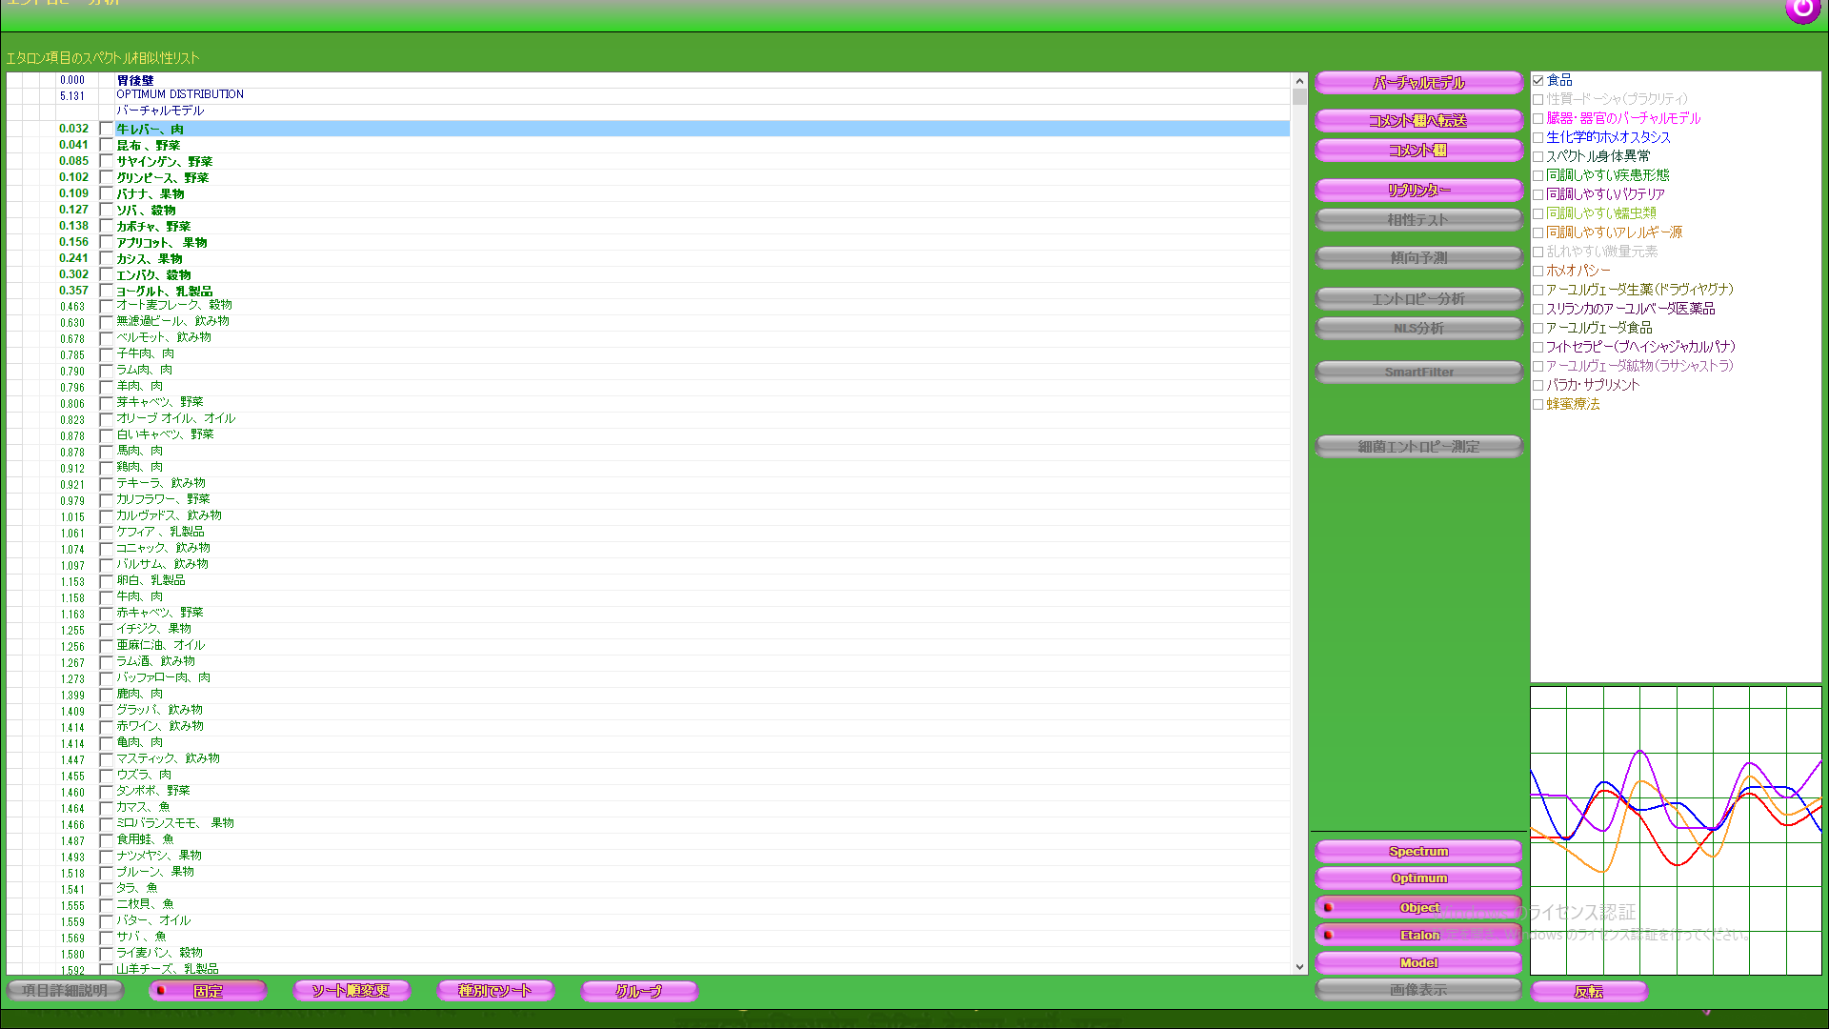Image resolution: width=1829 pixels, height=1029 pixels.
Task: Enable the ホメオパシー checkbox
Action: [x=1538, y=271]
